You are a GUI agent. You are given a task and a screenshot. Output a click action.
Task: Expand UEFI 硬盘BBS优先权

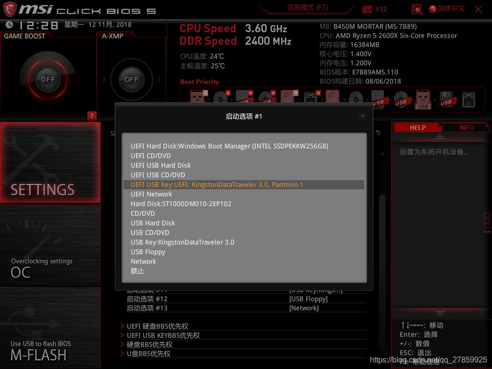243,326
